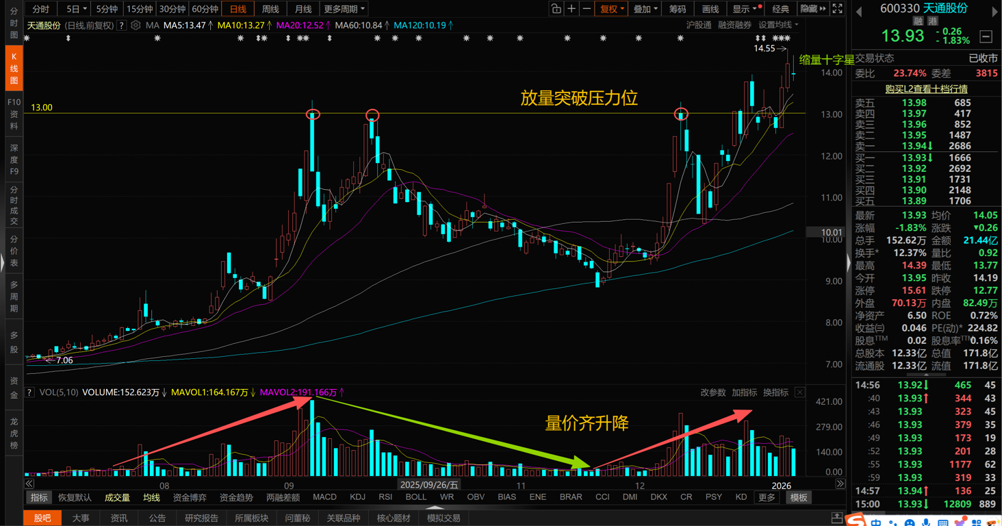Screen dimensions: 1002x526
Task: Click 2025/09/26/五 date marker
Action: 430,485
